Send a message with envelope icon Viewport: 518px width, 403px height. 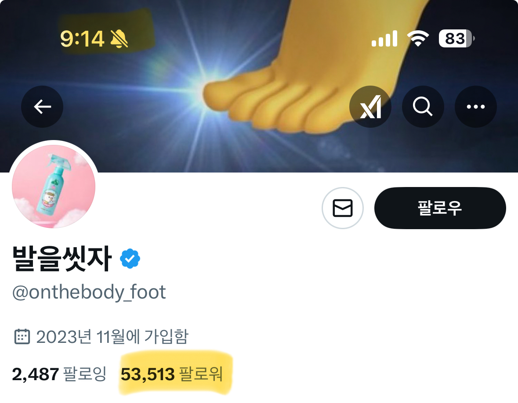pos(343,208)
